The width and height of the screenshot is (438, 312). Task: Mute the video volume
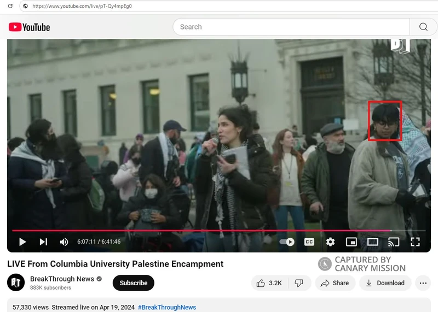coord(64,242)
